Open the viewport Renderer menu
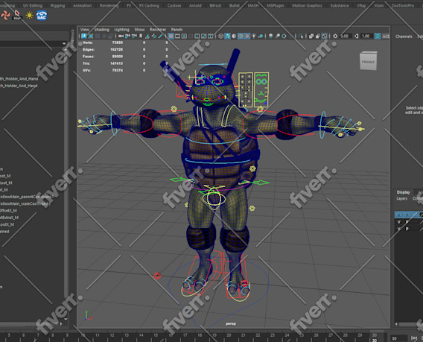The image size is (423, 342). [158, 29]
